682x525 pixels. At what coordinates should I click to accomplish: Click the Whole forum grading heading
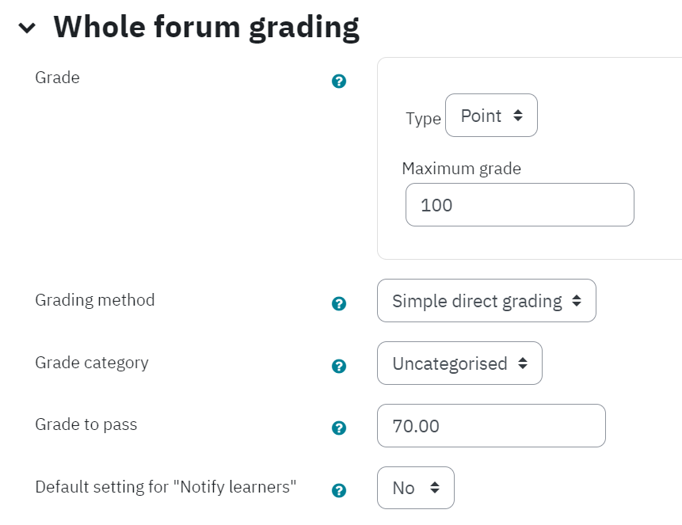pyautogui.click(x=206, y=28)
